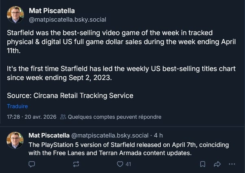Click the people icon beside reply restrictions
Image resolution: width=245 pixels, height=173 pixels.
[63, 117]
